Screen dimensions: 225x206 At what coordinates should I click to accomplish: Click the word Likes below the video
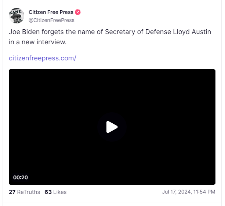point(60,192)
